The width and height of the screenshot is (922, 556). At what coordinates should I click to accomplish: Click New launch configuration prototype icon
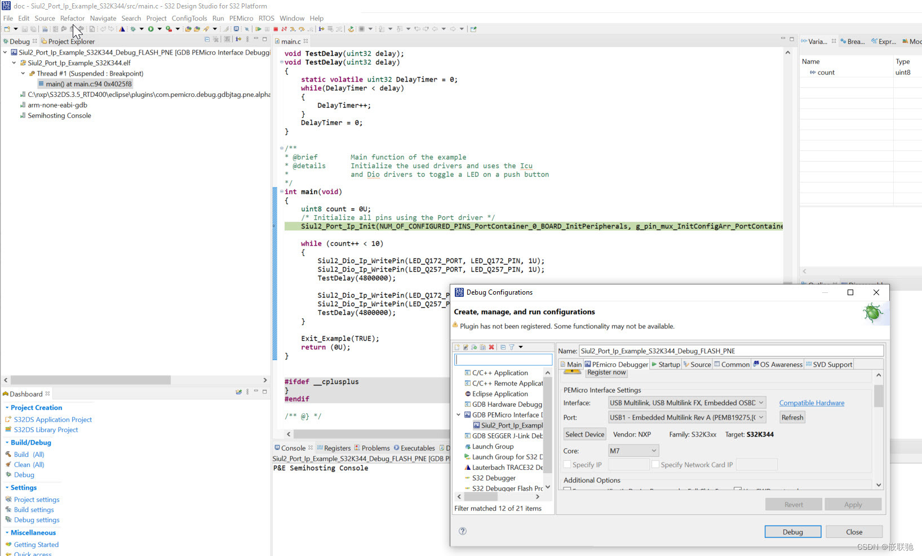tap(466, 347)
